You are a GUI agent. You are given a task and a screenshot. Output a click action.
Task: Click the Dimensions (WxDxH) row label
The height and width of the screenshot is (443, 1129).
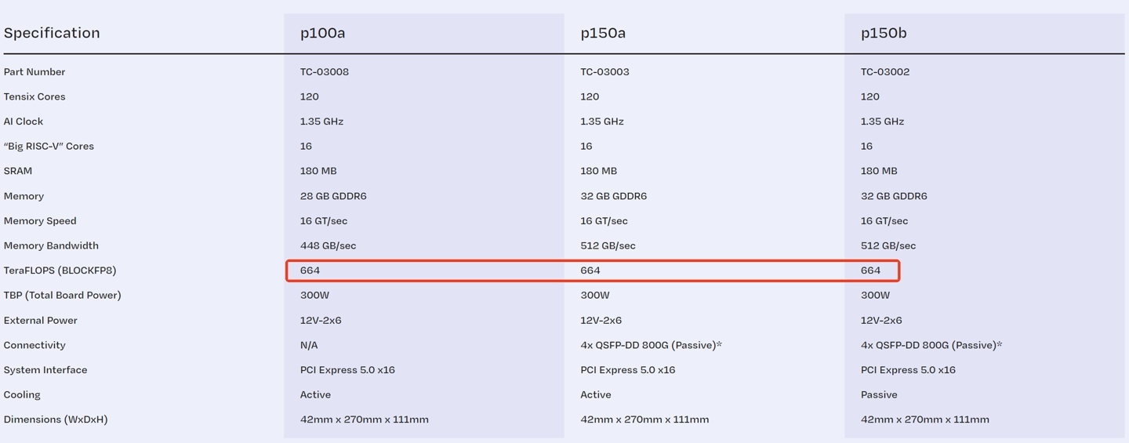56,419
